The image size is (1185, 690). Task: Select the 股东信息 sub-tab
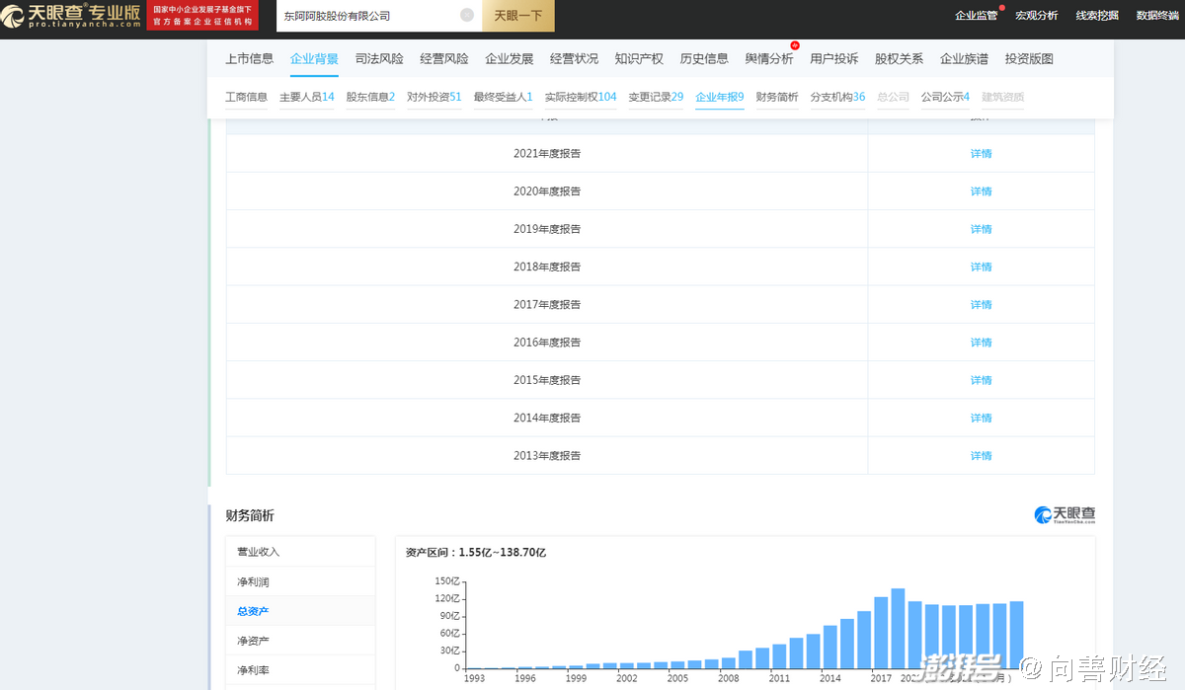pyautogui.click(x=370, y=97)
